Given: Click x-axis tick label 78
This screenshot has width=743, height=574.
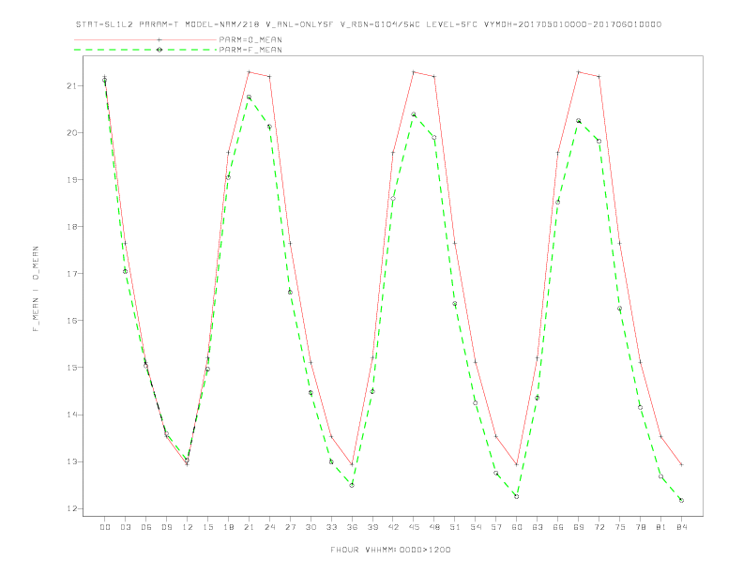Looking at the screenshot, I should tap(640, 527).
